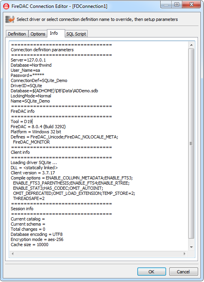Click the DriverID=SQLite text line
This screenshot has height=282, width=204.
26,86
